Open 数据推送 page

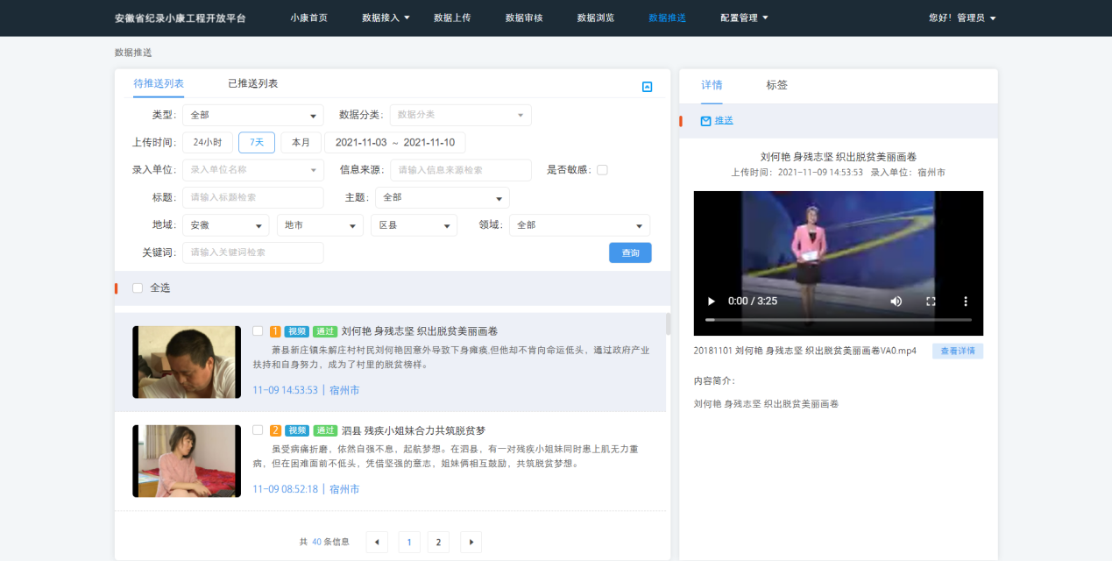point(668,18)
